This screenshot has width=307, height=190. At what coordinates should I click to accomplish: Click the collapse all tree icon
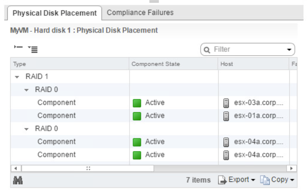click(18, 47)
